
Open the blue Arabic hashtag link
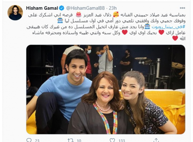tap(168, 27)
